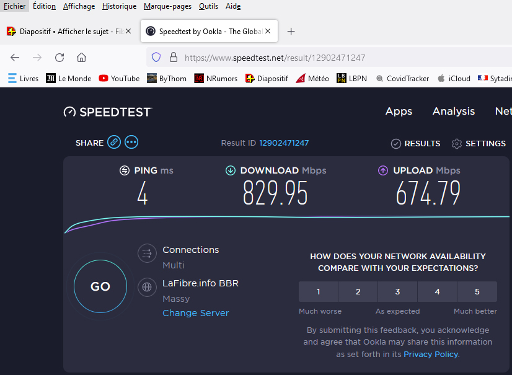The height and width of the screenshot is (375, 512).
Task: Click the result ID 12902471247 link
Action: coord(284,143)
